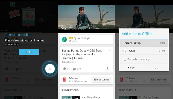Tap the dimmed T-Series avatar behind the Got it overlay

7,79
